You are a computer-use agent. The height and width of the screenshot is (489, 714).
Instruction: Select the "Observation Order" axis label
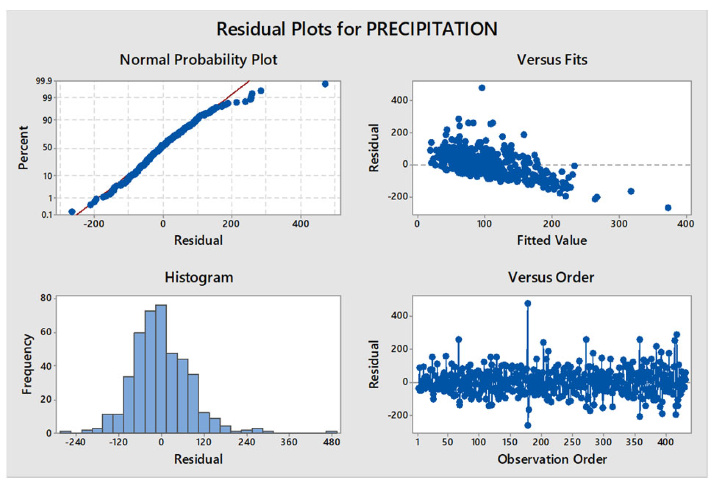[552, 459]
